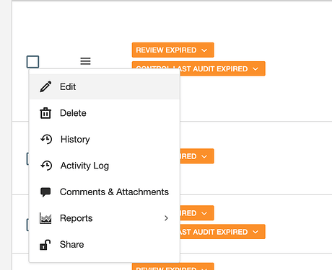Click the chart icon beside Reports
Image resolution: width=332 pixels, height=270 pixels.
[45, 218]
